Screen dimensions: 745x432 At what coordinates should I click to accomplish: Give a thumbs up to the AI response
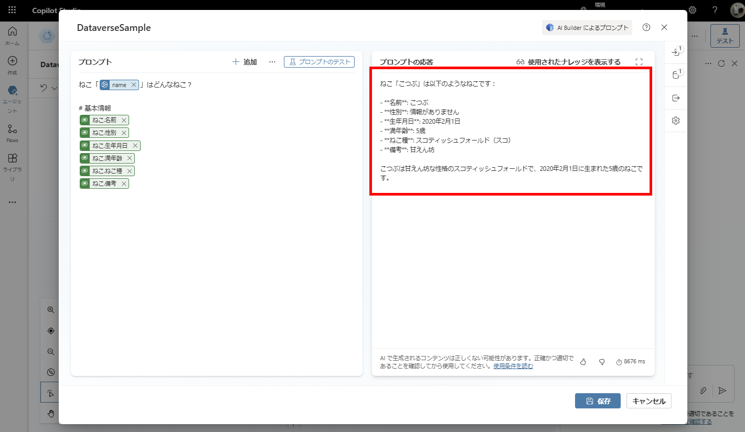click(583, 361)
